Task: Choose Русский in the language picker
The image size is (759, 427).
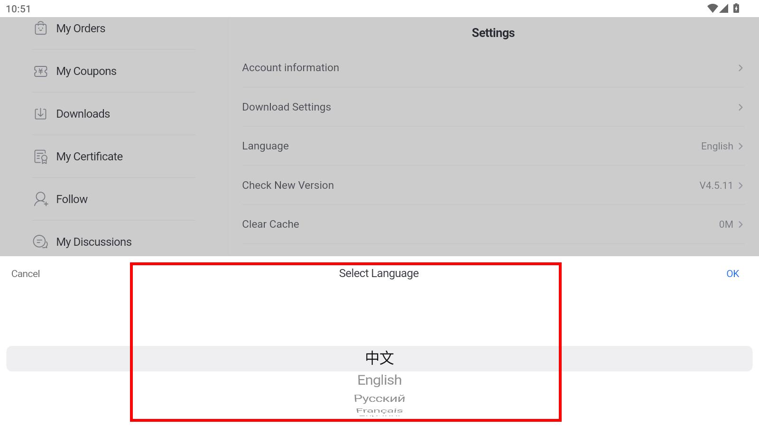Action: pyautogui.click(x=379, y=399)
